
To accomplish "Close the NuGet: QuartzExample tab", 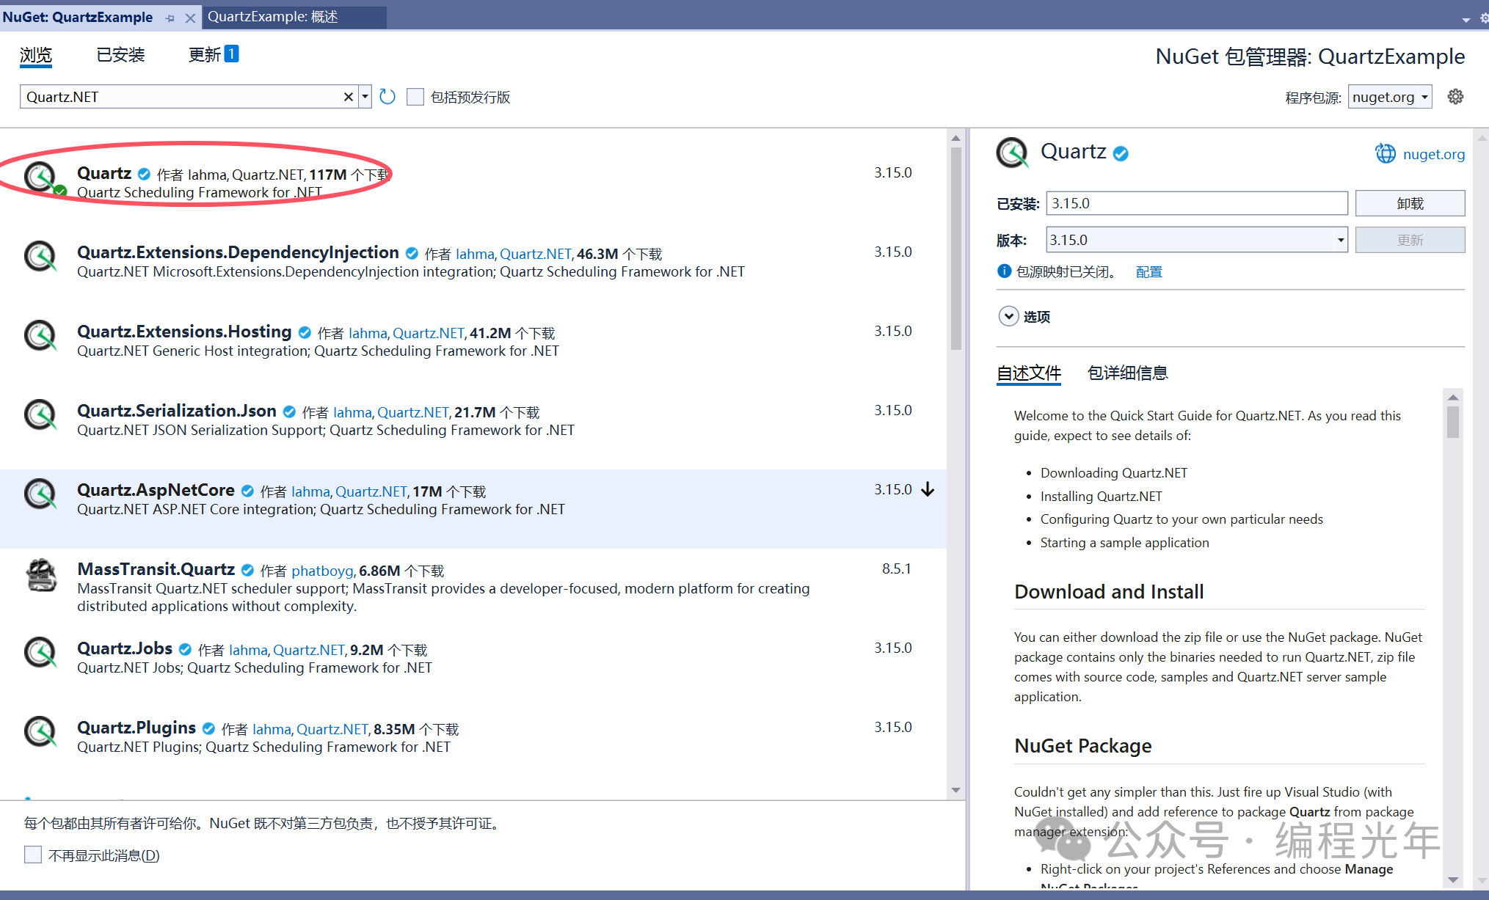I will coord(191,18).
